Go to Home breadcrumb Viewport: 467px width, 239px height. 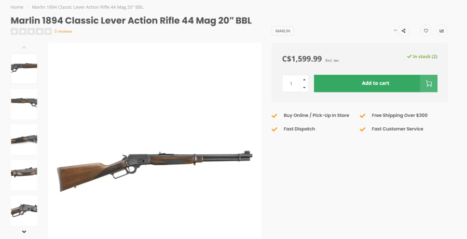click(17, 7)
